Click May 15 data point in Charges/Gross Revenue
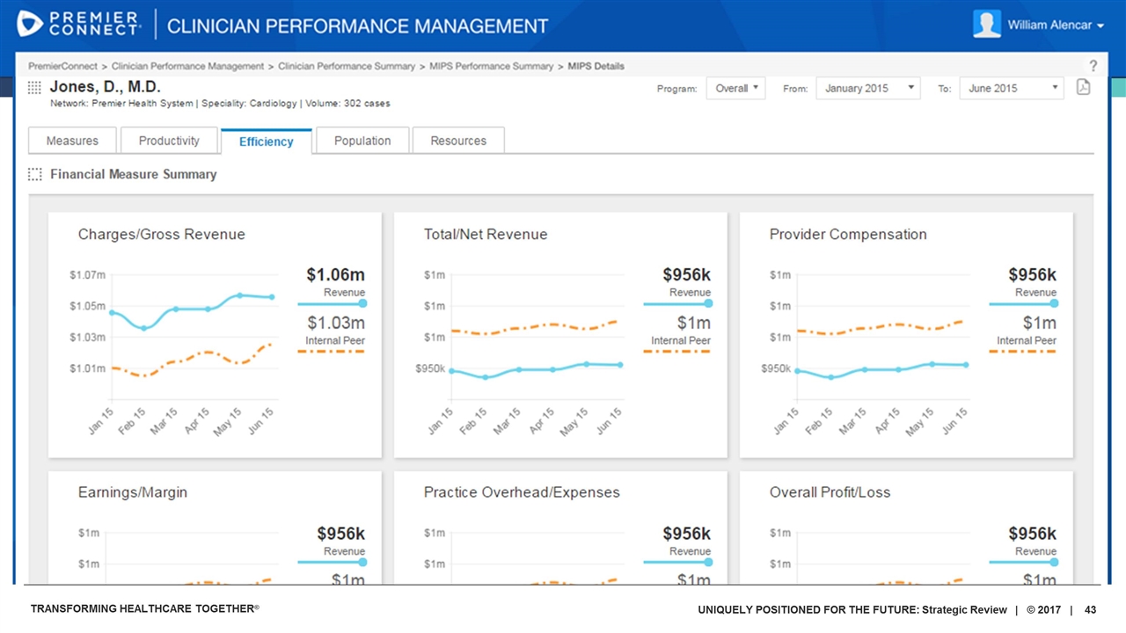The width and height of the screenshot is (1126, 633). coord(240,295)
